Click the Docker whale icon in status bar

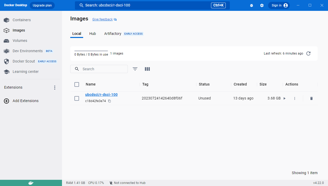point(31,183)
